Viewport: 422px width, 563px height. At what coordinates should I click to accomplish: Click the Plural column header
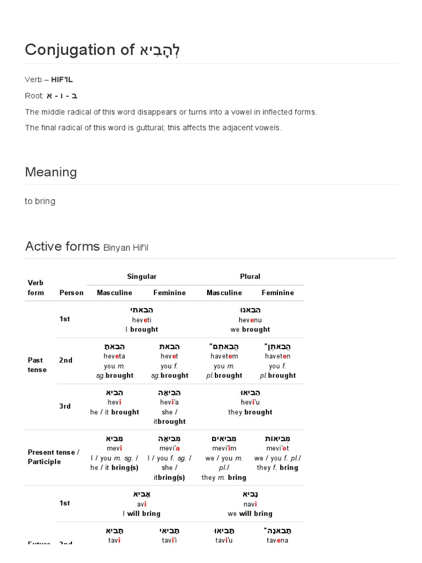(250, 277)
